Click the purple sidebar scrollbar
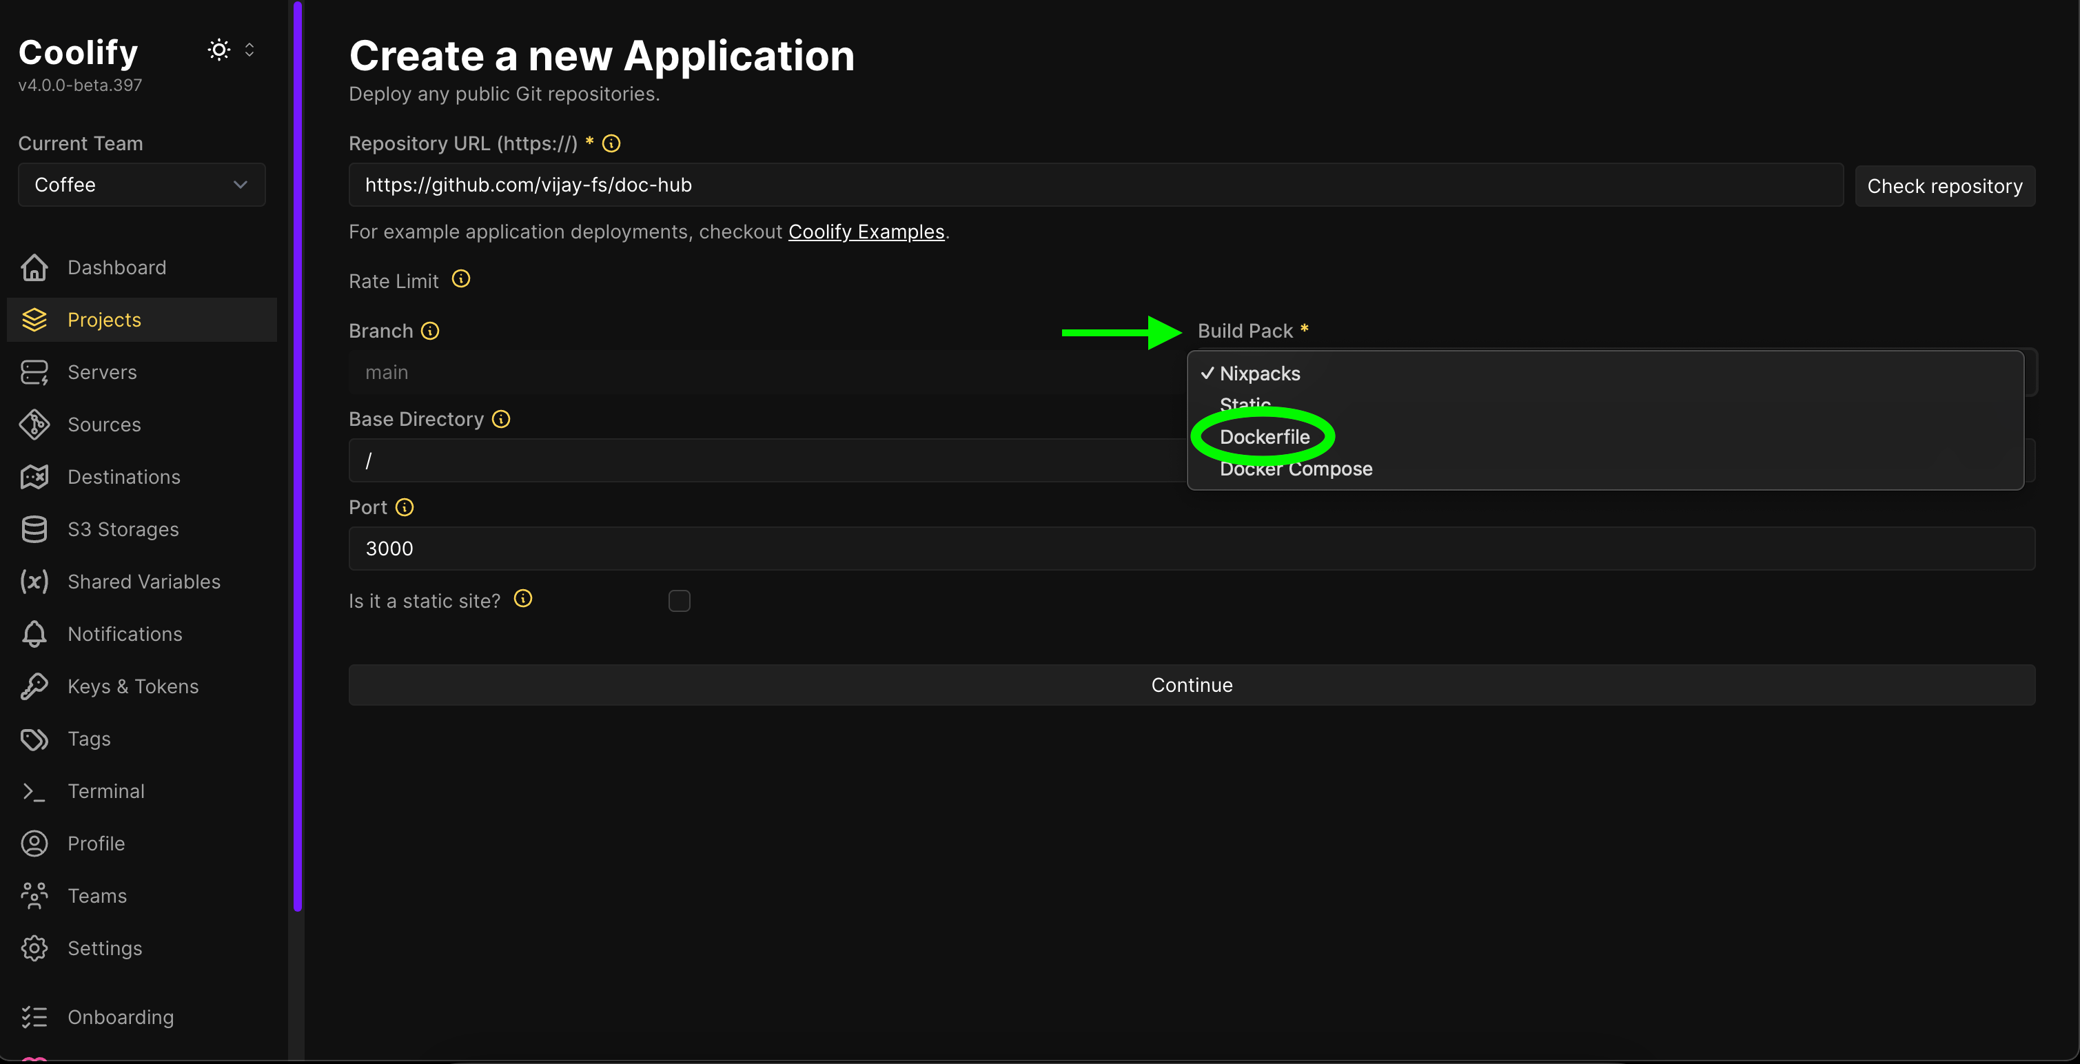Image resolution: width=2080 pixels, height=1064 pixels. click(x=297, y=456)
